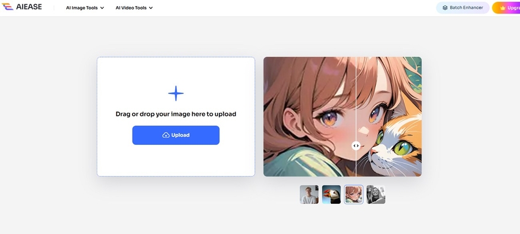
Task: Expand the AI Image Tools chevron
Action: (x=102, y=8)
